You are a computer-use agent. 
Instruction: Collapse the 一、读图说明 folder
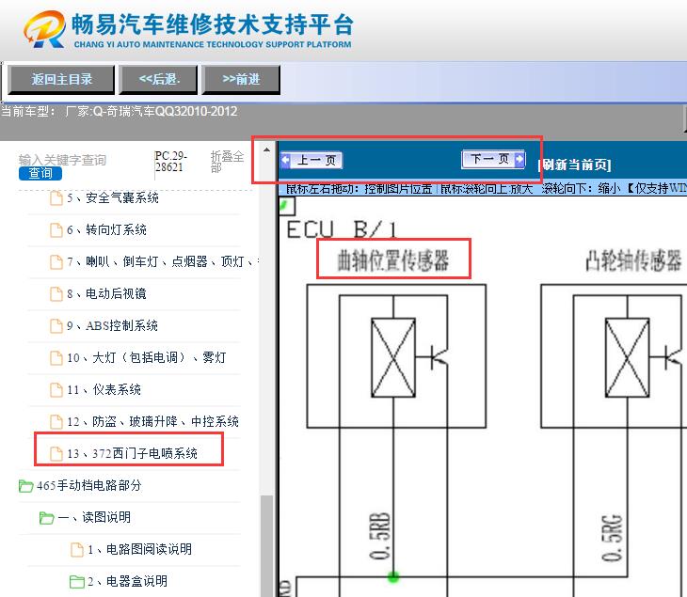[94, 517]
